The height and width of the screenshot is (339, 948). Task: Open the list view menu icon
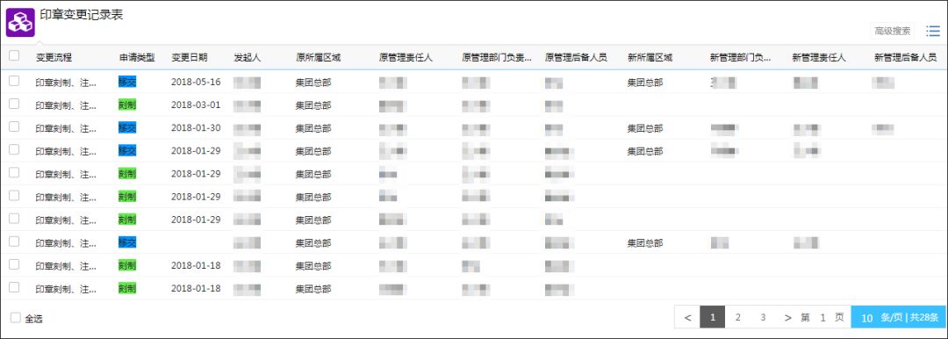click(933, 31)
